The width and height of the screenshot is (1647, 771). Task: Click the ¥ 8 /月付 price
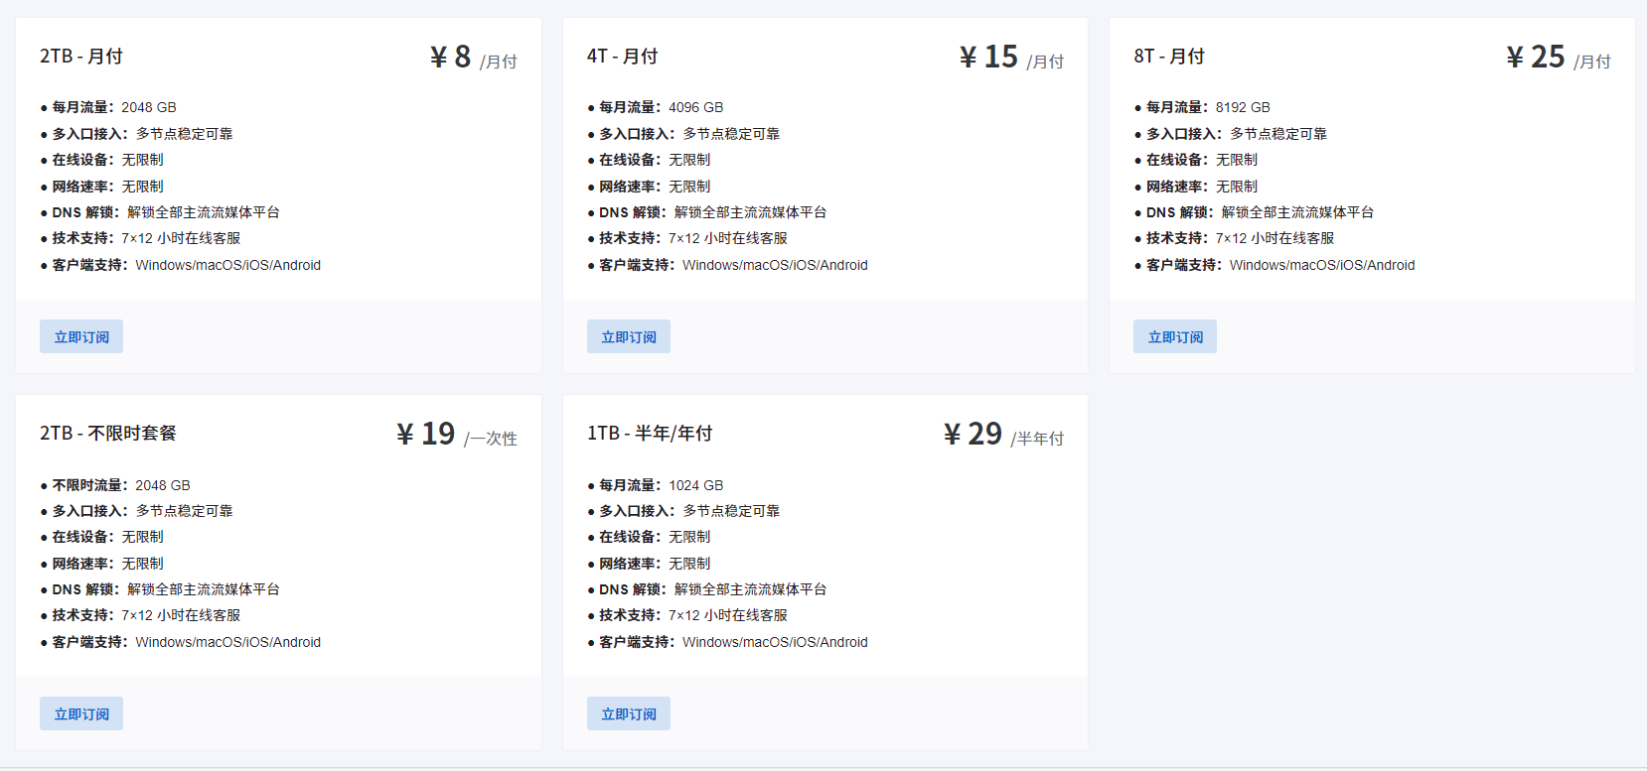(x=473, y=58)
